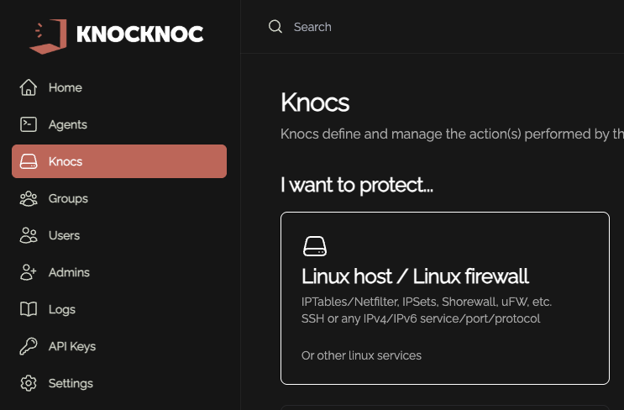Click the Groups people icon
Screen dimensions: 624x410
pyautogui.click(x=29, y=198)
